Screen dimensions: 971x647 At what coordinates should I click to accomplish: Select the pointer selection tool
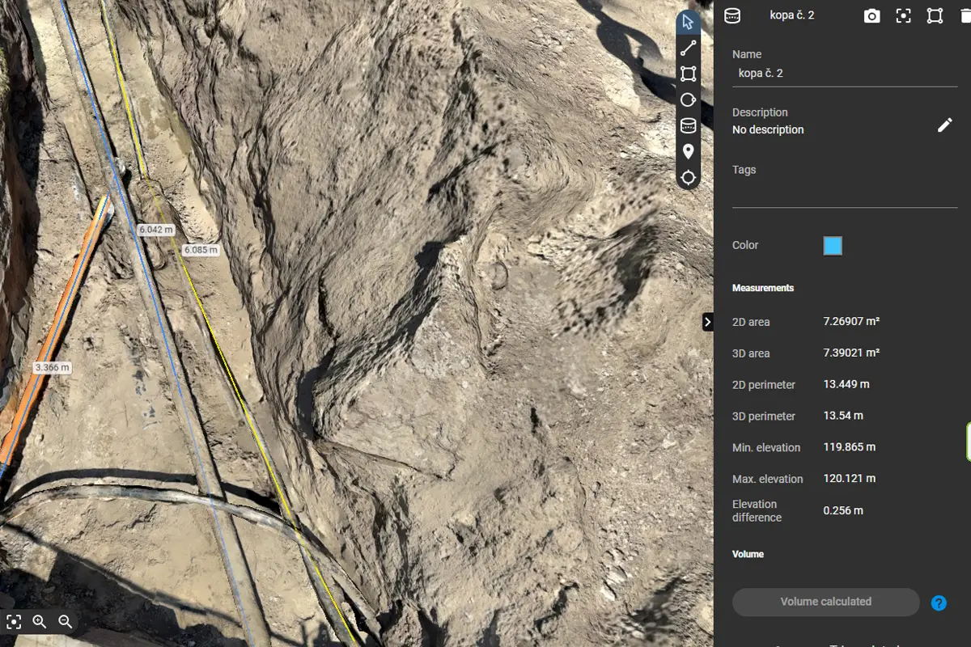(688, 22)
